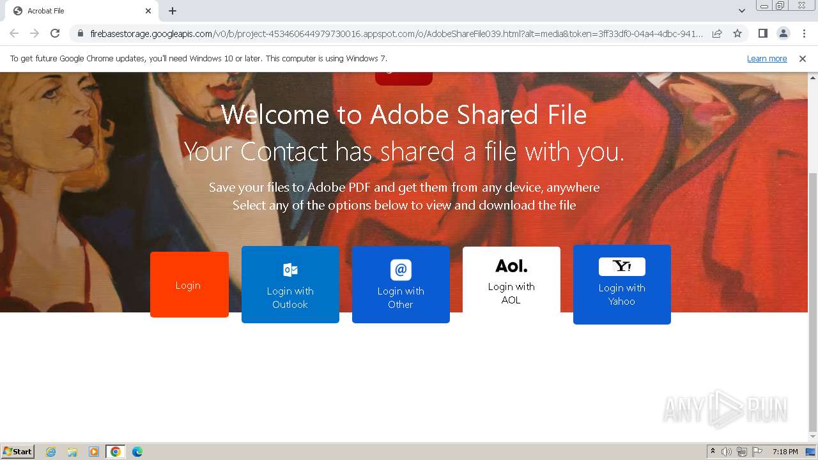View site information lock icon

(x=81, y=33)
